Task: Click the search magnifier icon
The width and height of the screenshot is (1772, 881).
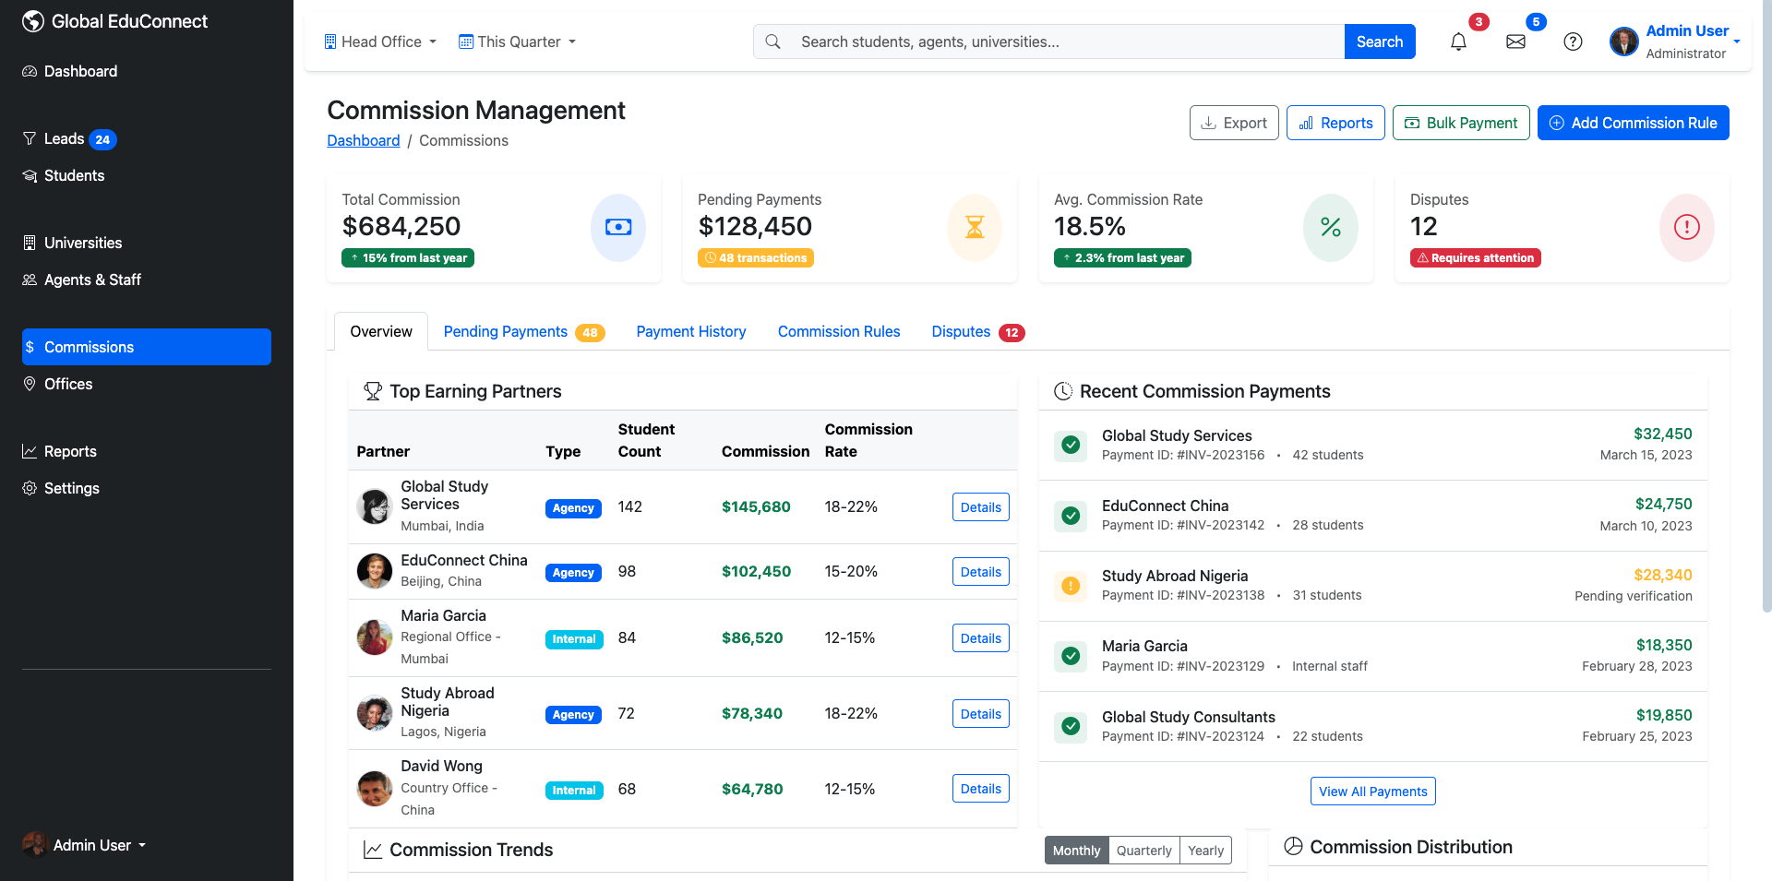Action: click(x=772, y=42)
